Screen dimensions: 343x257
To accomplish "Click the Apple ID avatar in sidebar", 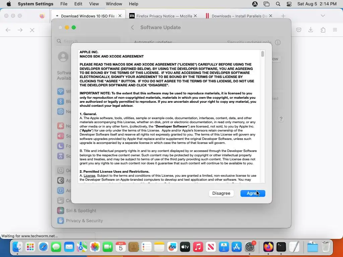I will pyautogui.click(x=63, y=57).
